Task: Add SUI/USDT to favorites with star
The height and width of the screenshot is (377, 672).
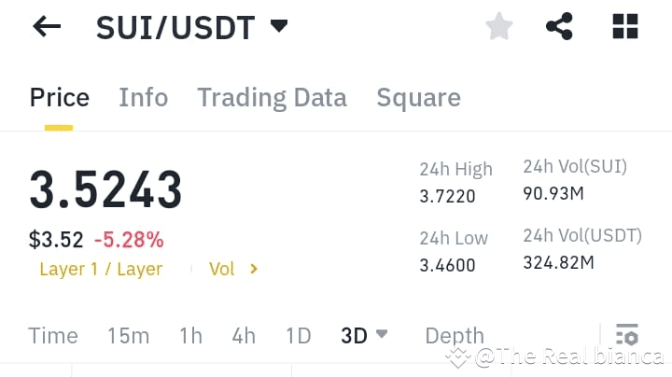Action: [498, 26]
